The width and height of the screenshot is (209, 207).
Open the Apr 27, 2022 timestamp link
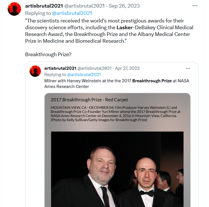[x=127, y=68]
